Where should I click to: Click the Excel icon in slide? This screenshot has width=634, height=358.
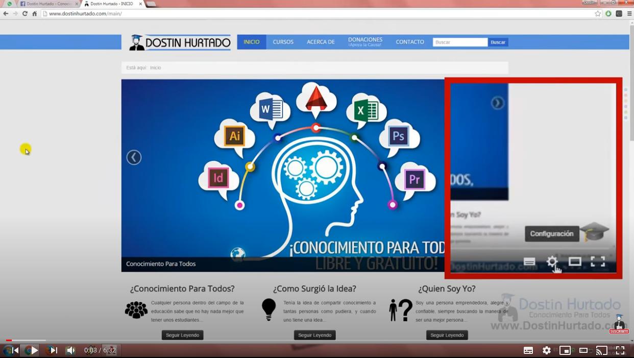[365, 110]
